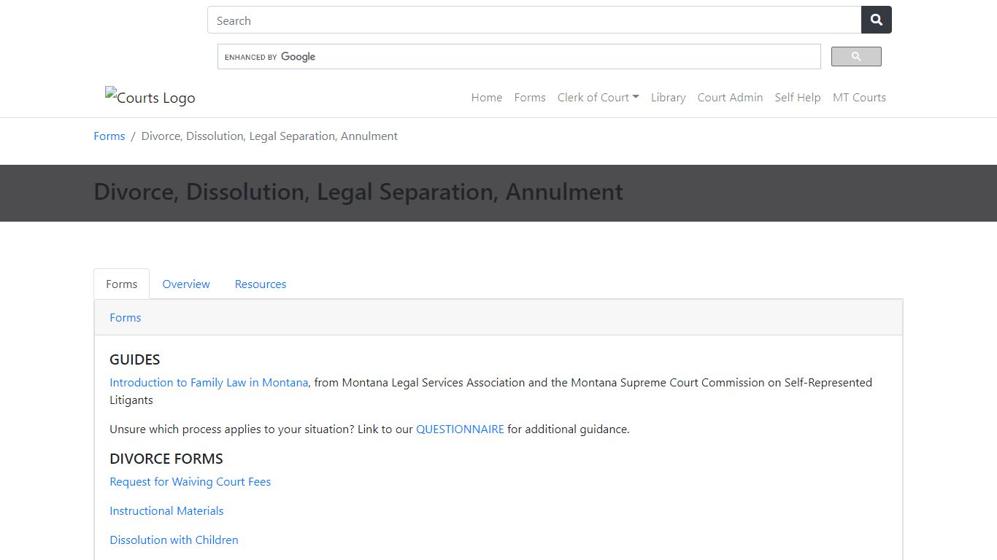This screenshot has height=560, width=997.
Task: Click the dark search magnifier button
Action: [x=877, y=20]
